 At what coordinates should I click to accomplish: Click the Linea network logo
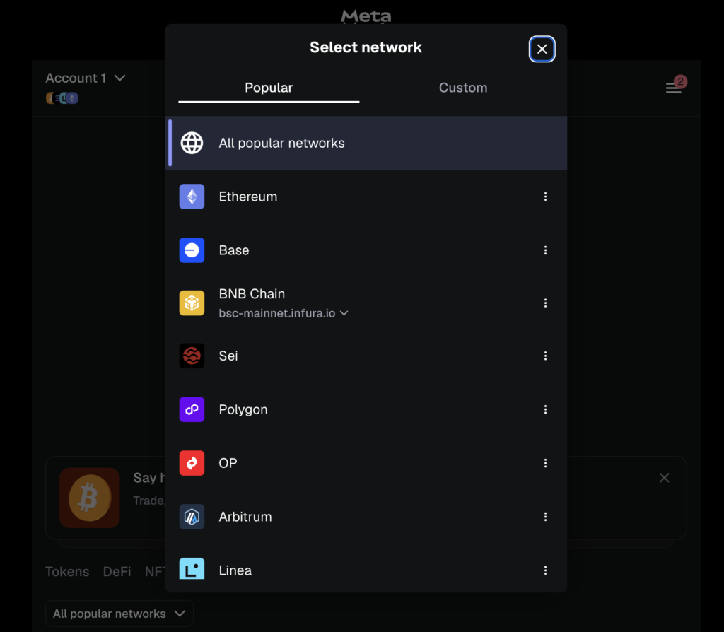click(x=192, y=570)
